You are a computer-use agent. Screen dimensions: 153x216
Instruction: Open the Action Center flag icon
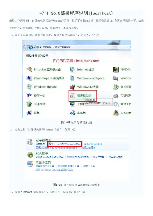pos(29,95)
